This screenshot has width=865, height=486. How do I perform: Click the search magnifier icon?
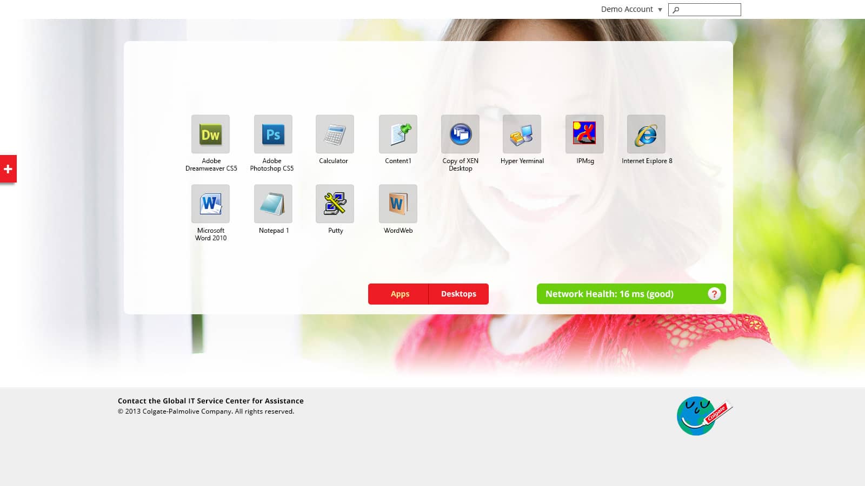pyautogui.click(x=676, y=10)
